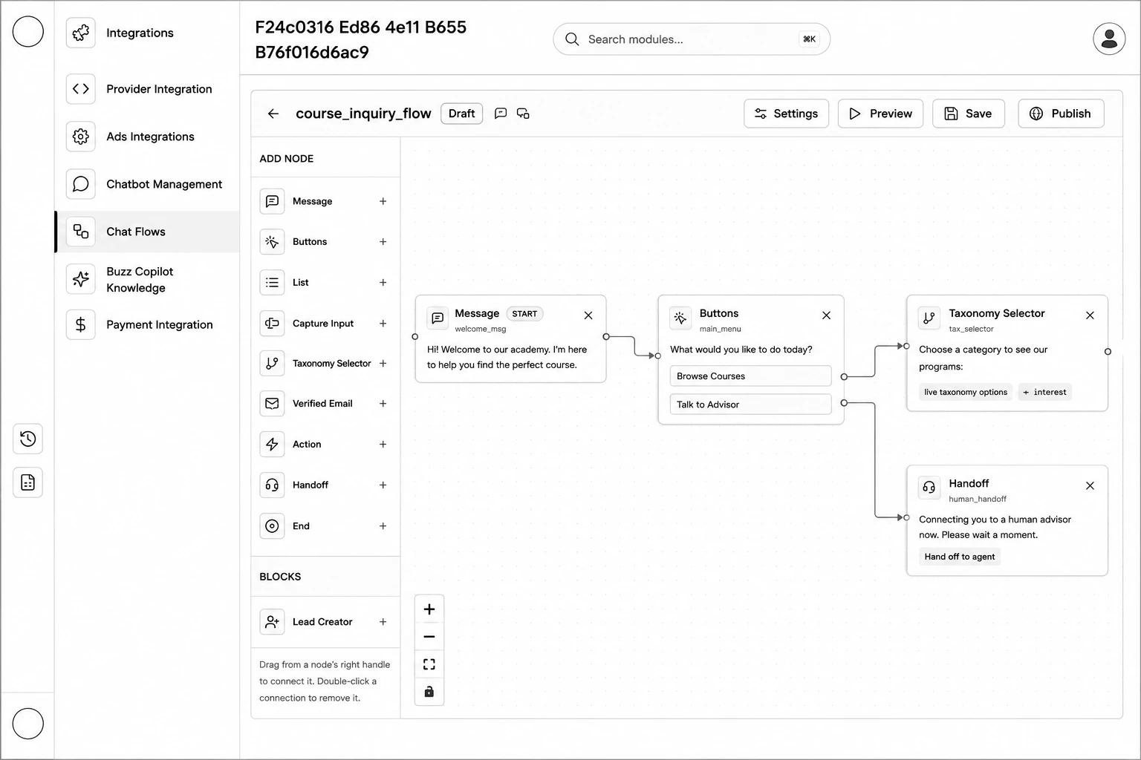Remove the Handoff node via X
Image resolution: width=1141 pixels, height=760 pixels.
[x=1090, y=486]
